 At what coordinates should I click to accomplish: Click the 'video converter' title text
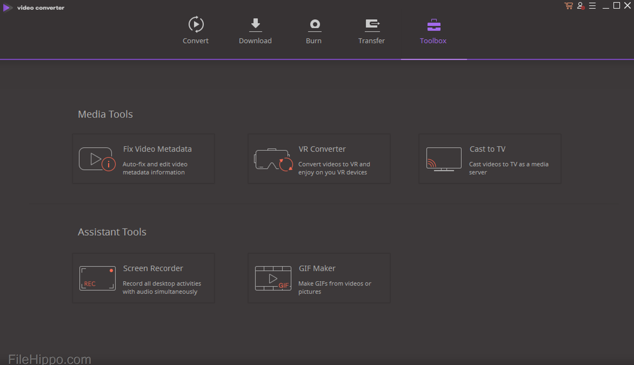(x=41, y=7)
